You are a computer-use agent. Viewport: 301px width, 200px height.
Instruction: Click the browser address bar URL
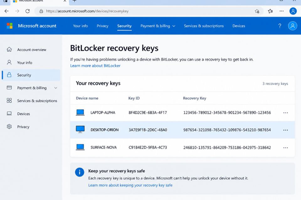87,11
